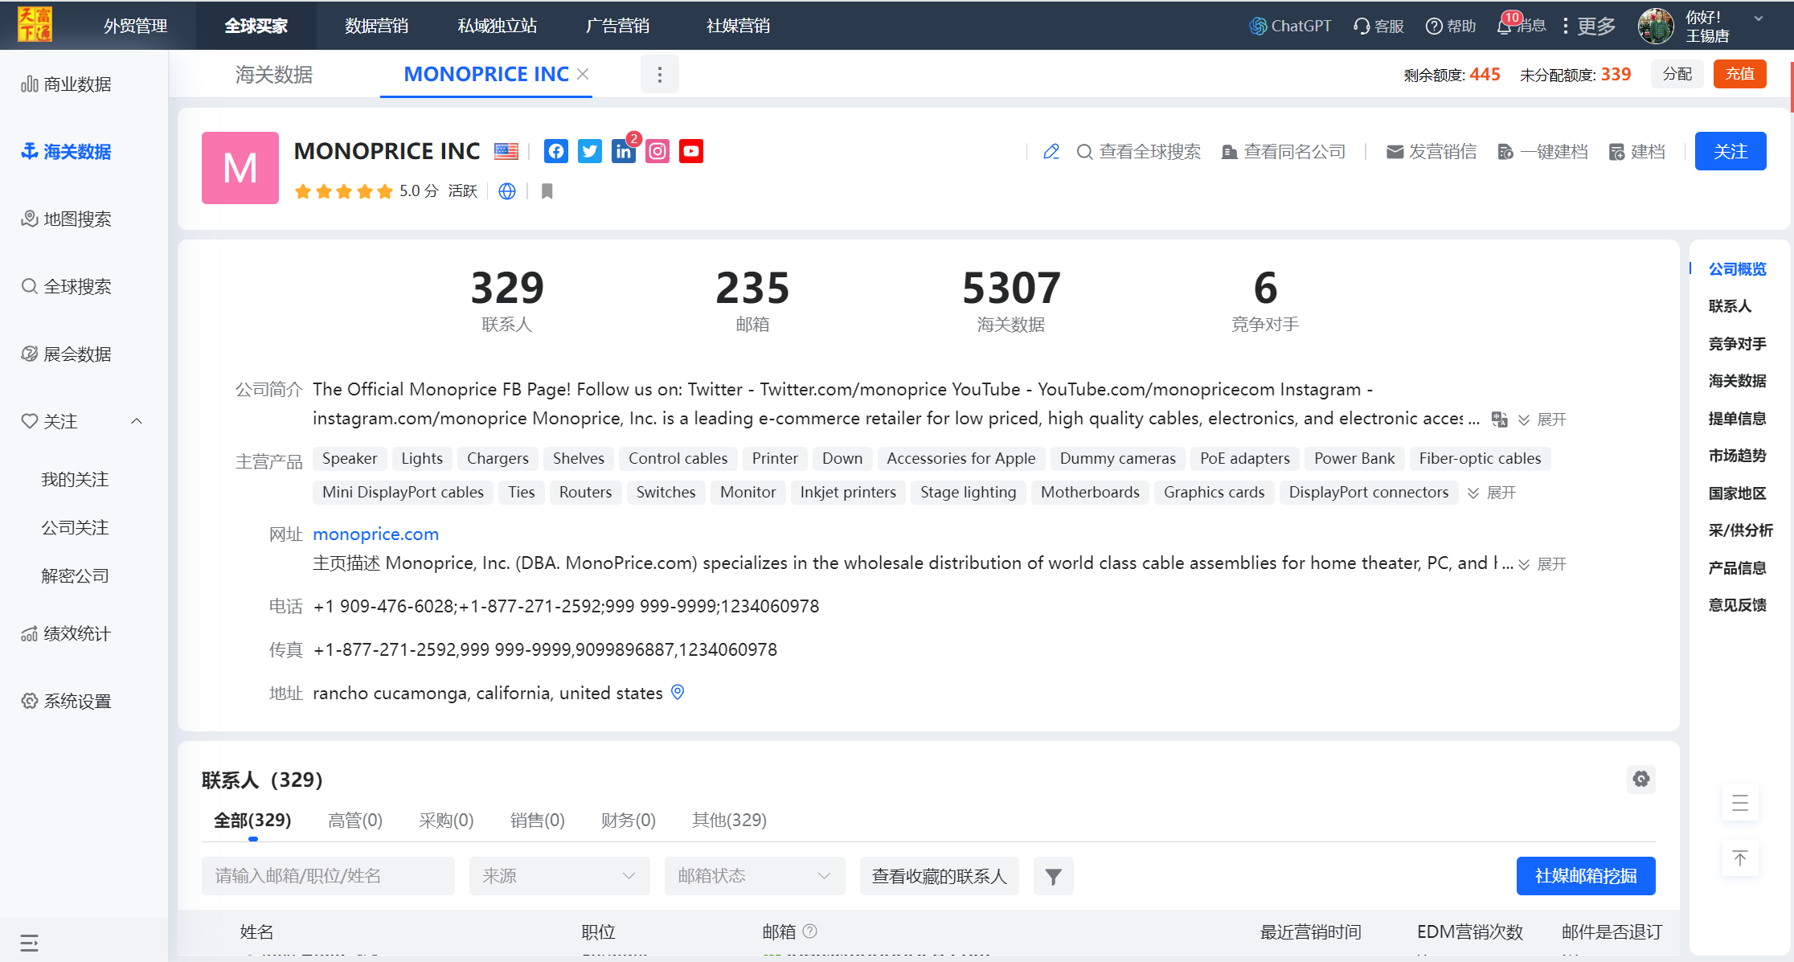
Task: Open the user account dropdown arrow
Action: (x=1759, y=18)
